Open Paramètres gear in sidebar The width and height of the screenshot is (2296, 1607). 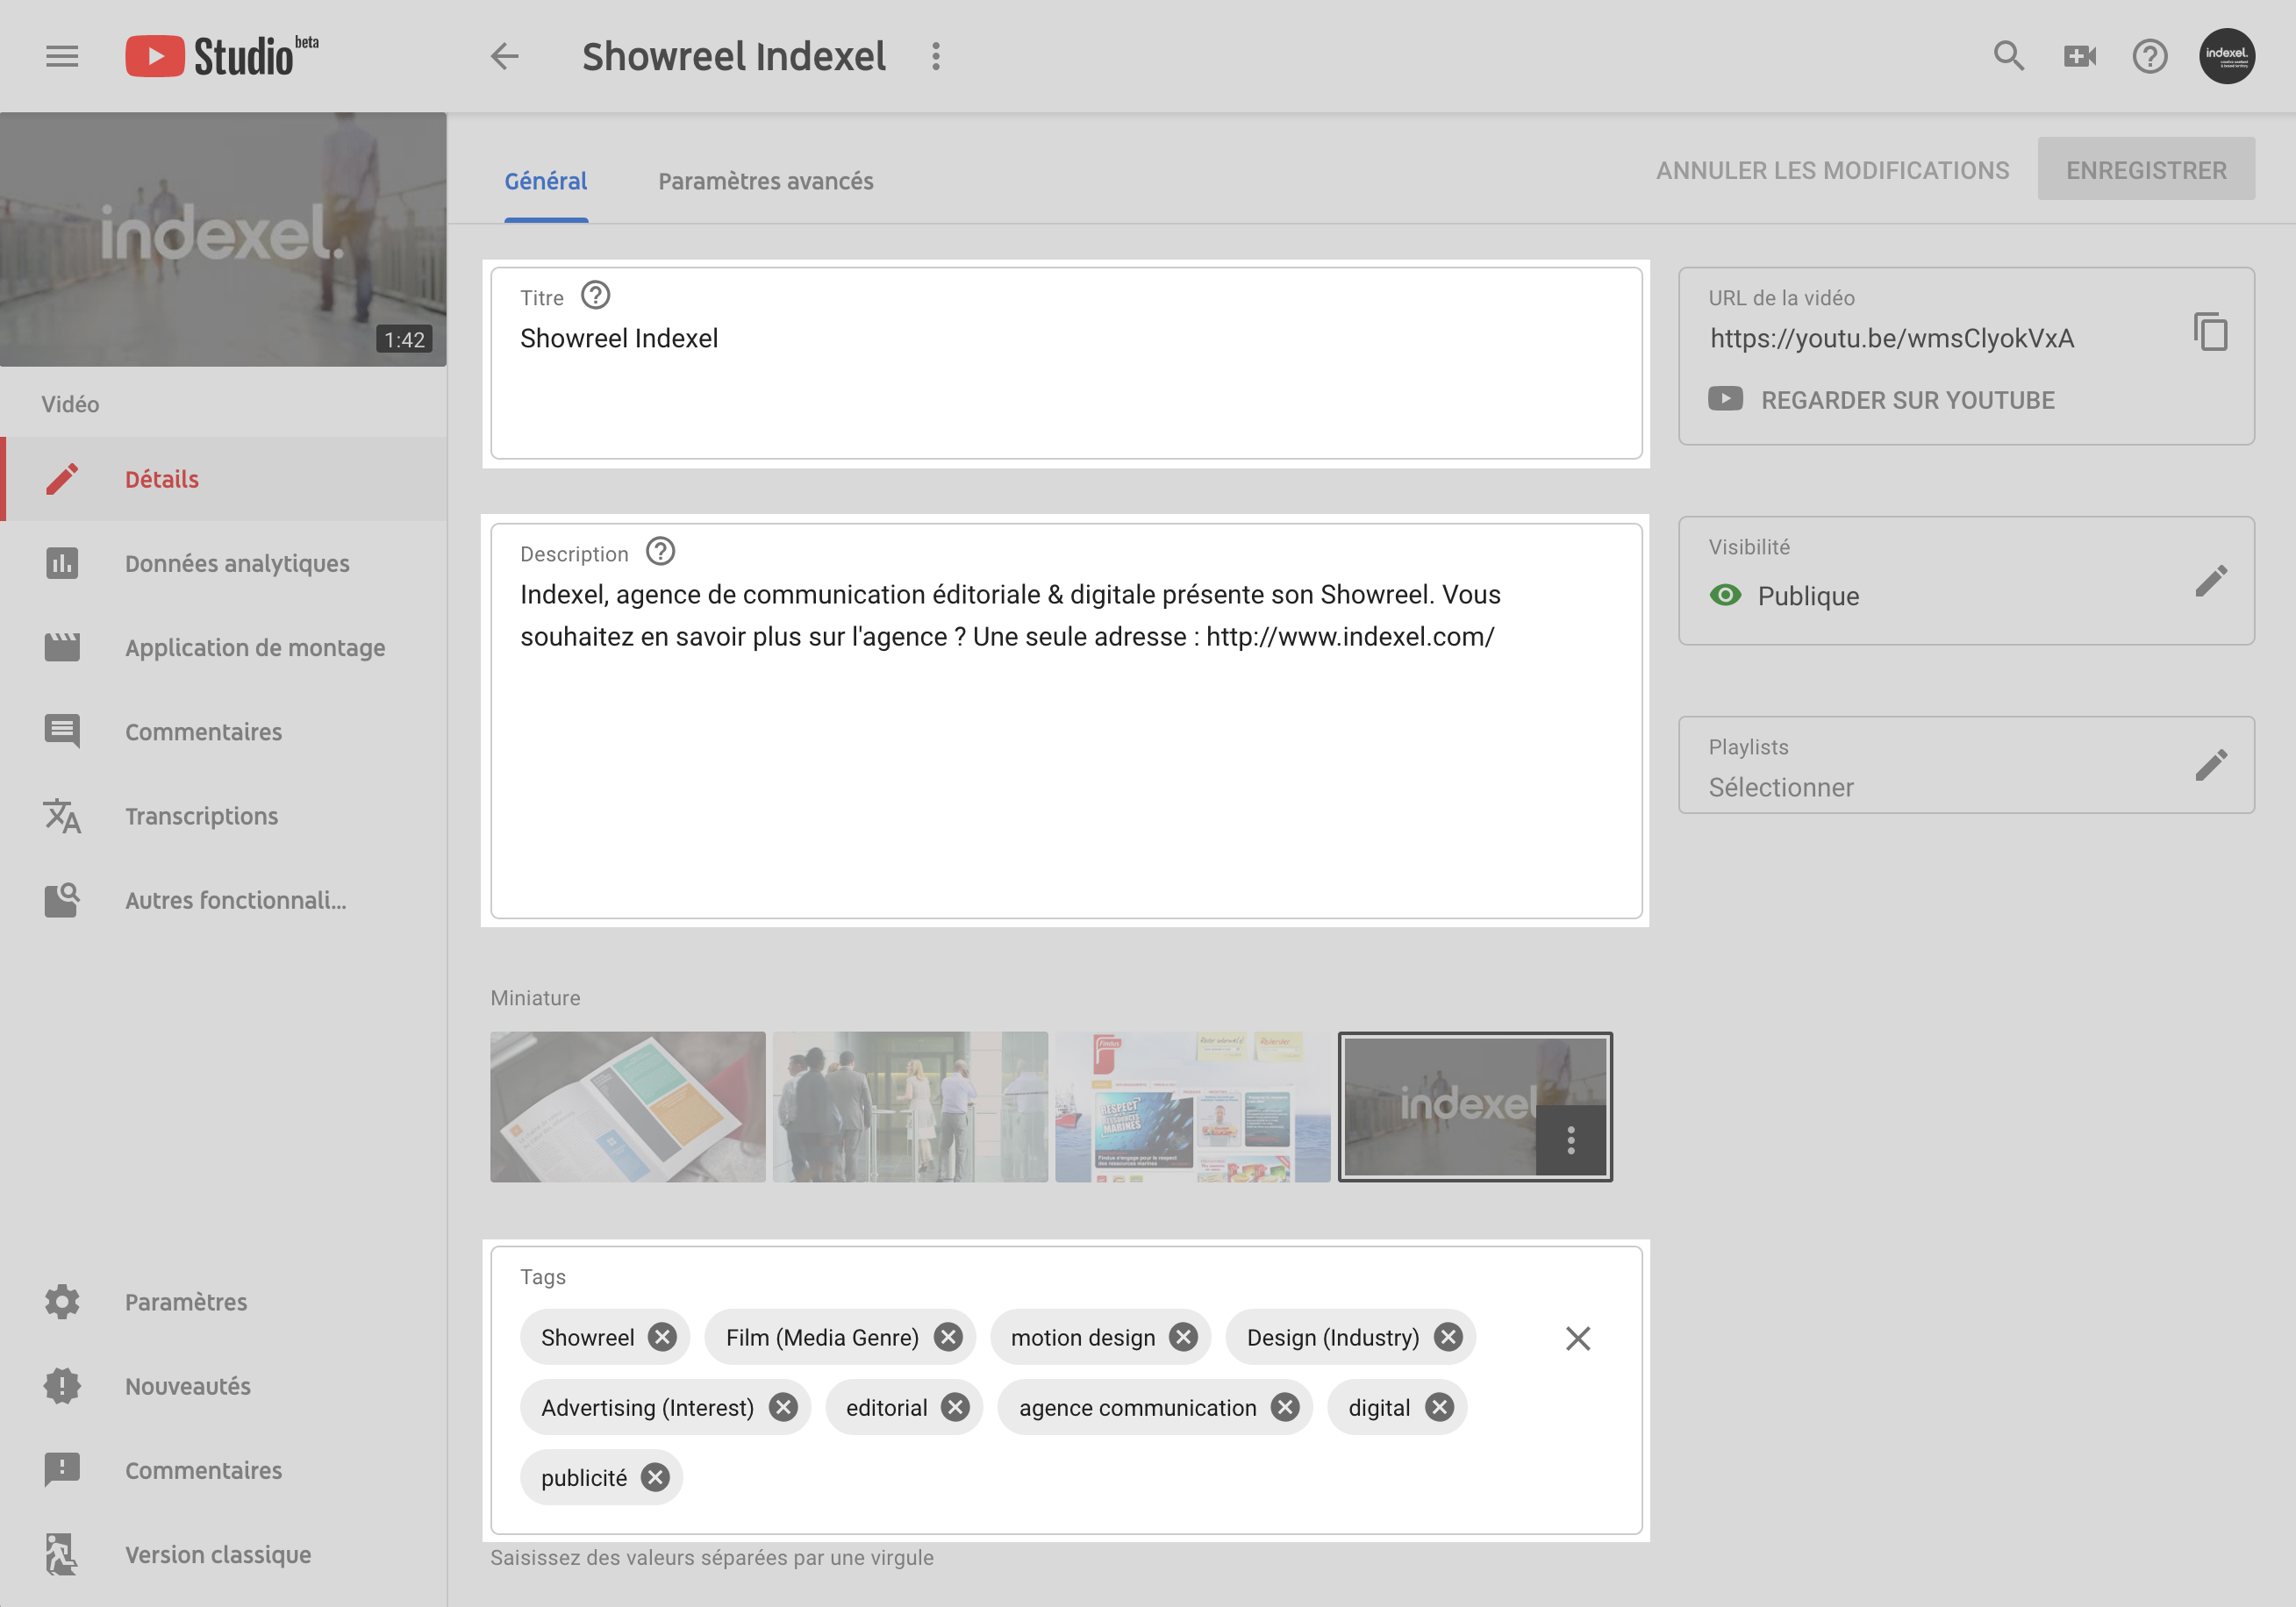point(224,1302)
